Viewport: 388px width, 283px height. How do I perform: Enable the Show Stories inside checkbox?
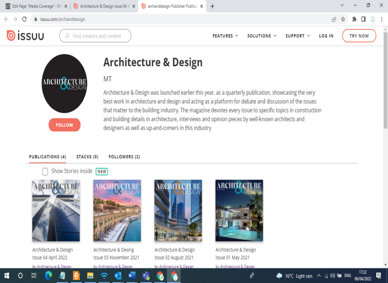pos(45,172)
